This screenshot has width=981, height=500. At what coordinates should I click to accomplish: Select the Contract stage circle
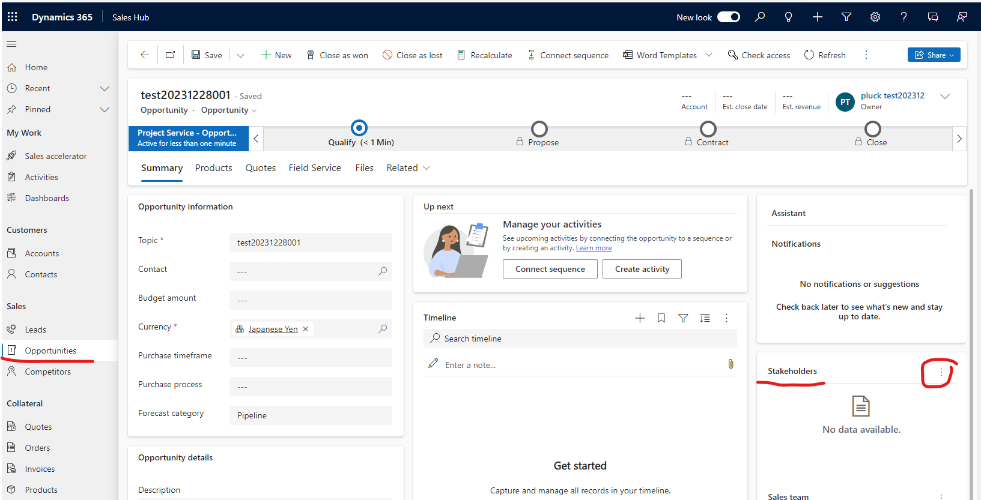click(x=708, y=129)
